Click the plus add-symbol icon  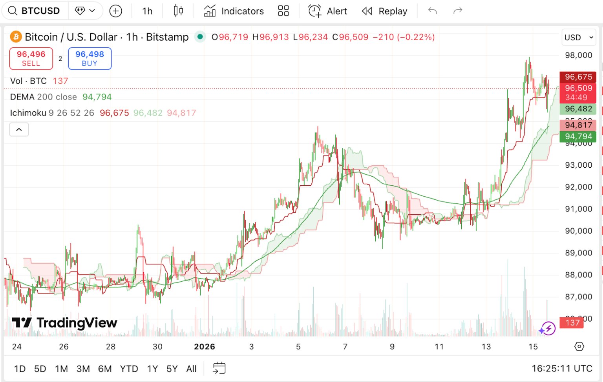(115, 11)
